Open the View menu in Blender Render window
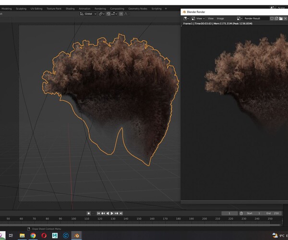The width and height of the screenshot is (288, 240). (x=211, y=18)
